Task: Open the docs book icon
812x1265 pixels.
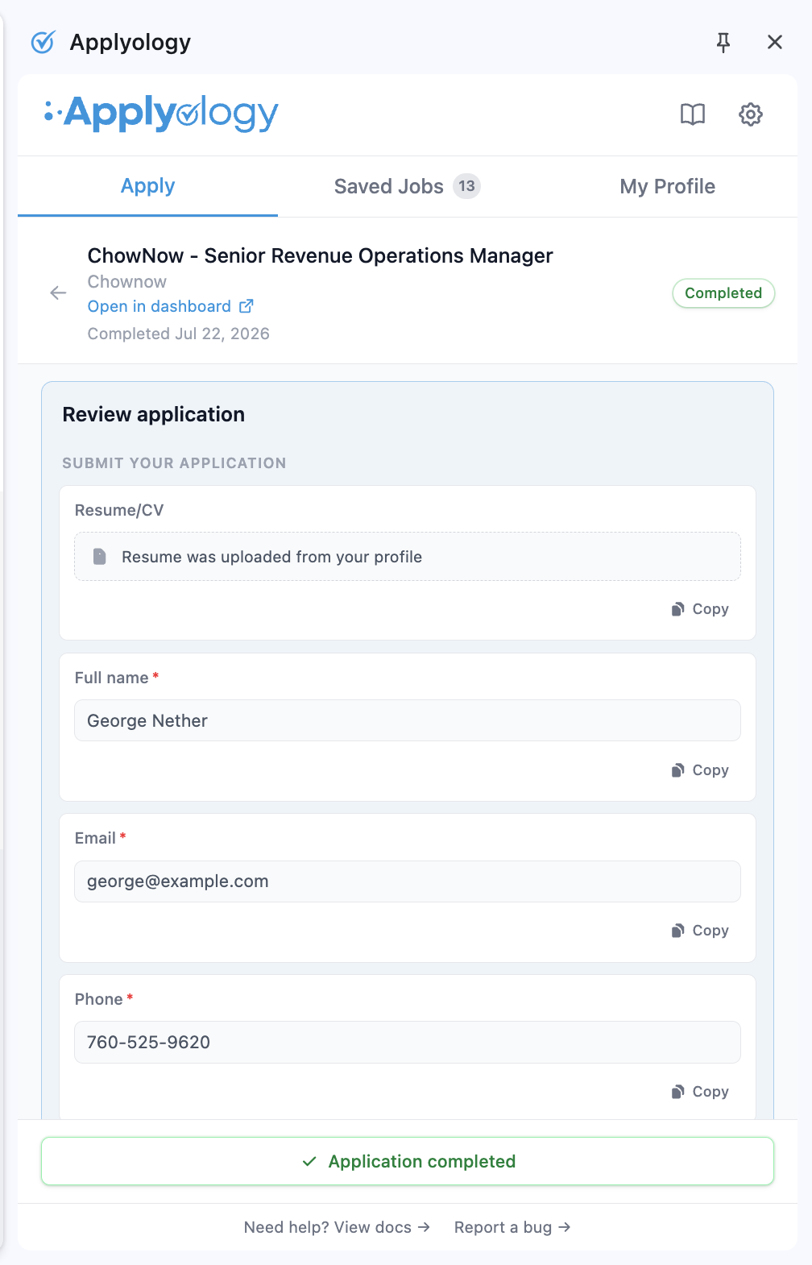Action: click(x=693, y=114)
